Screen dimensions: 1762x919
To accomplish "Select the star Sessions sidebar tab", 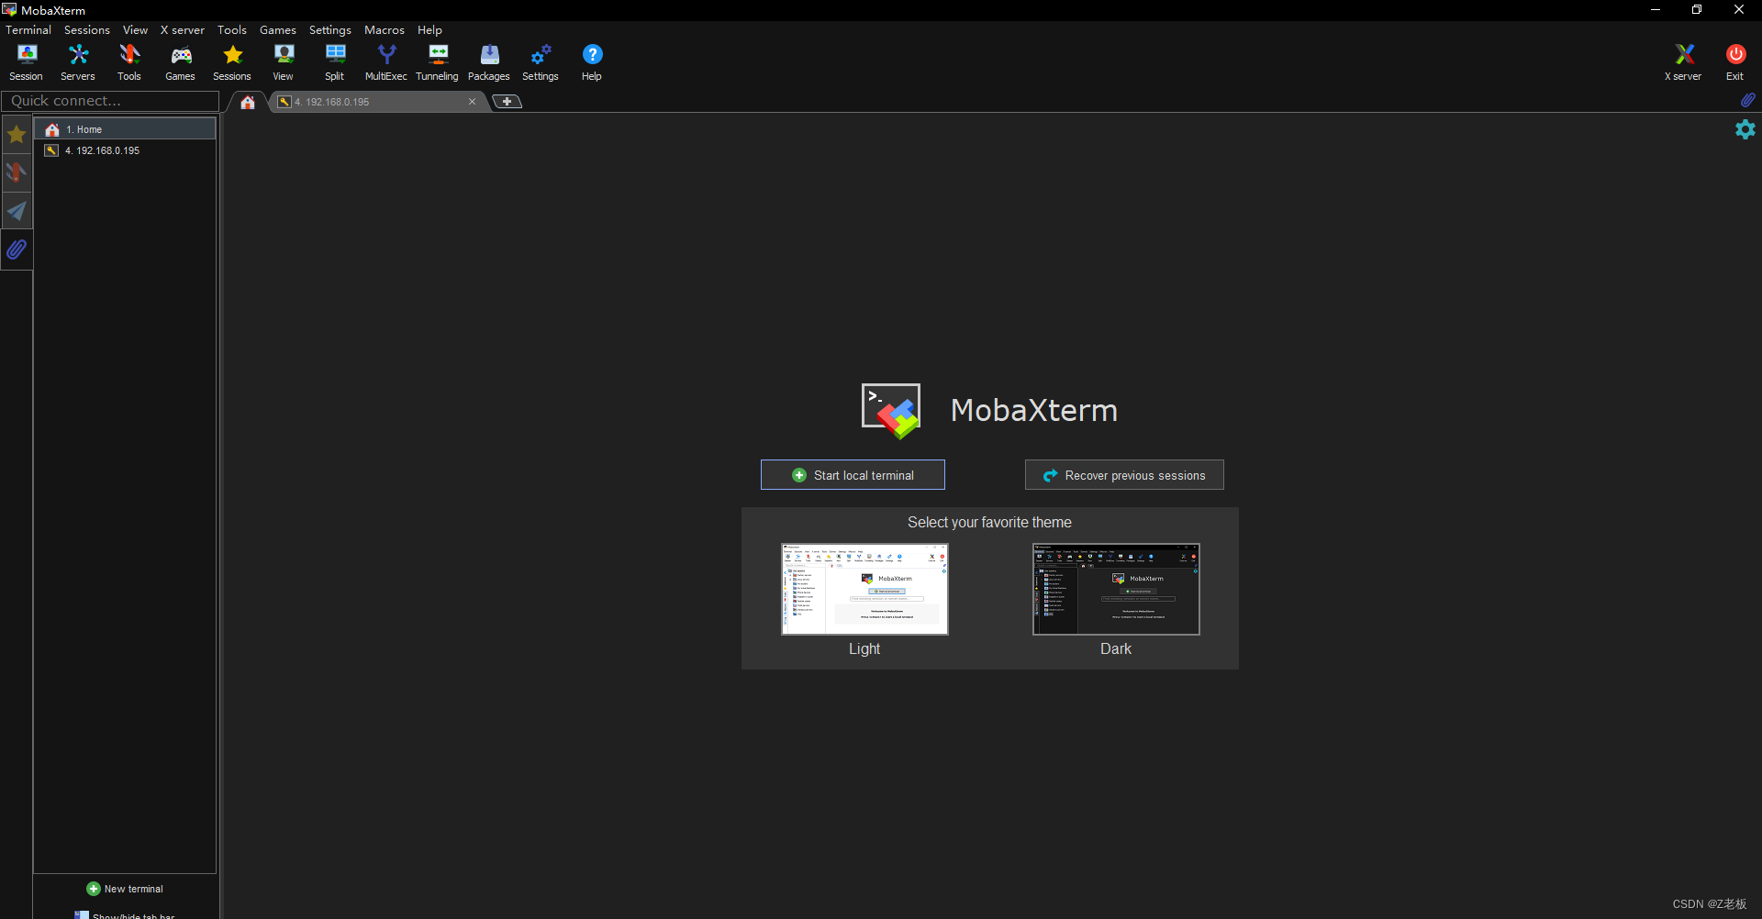I will (17, 135).
